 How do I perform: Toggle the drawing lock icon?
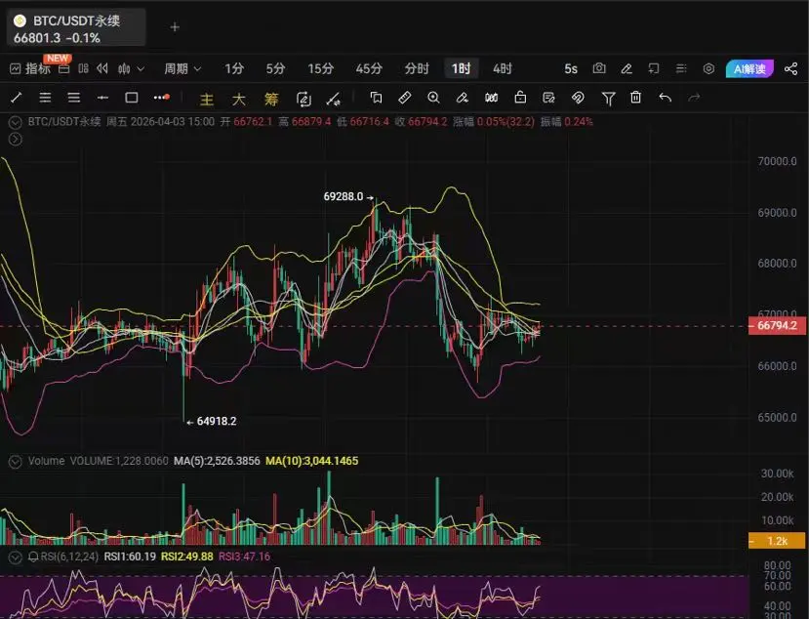pos(520,97)
